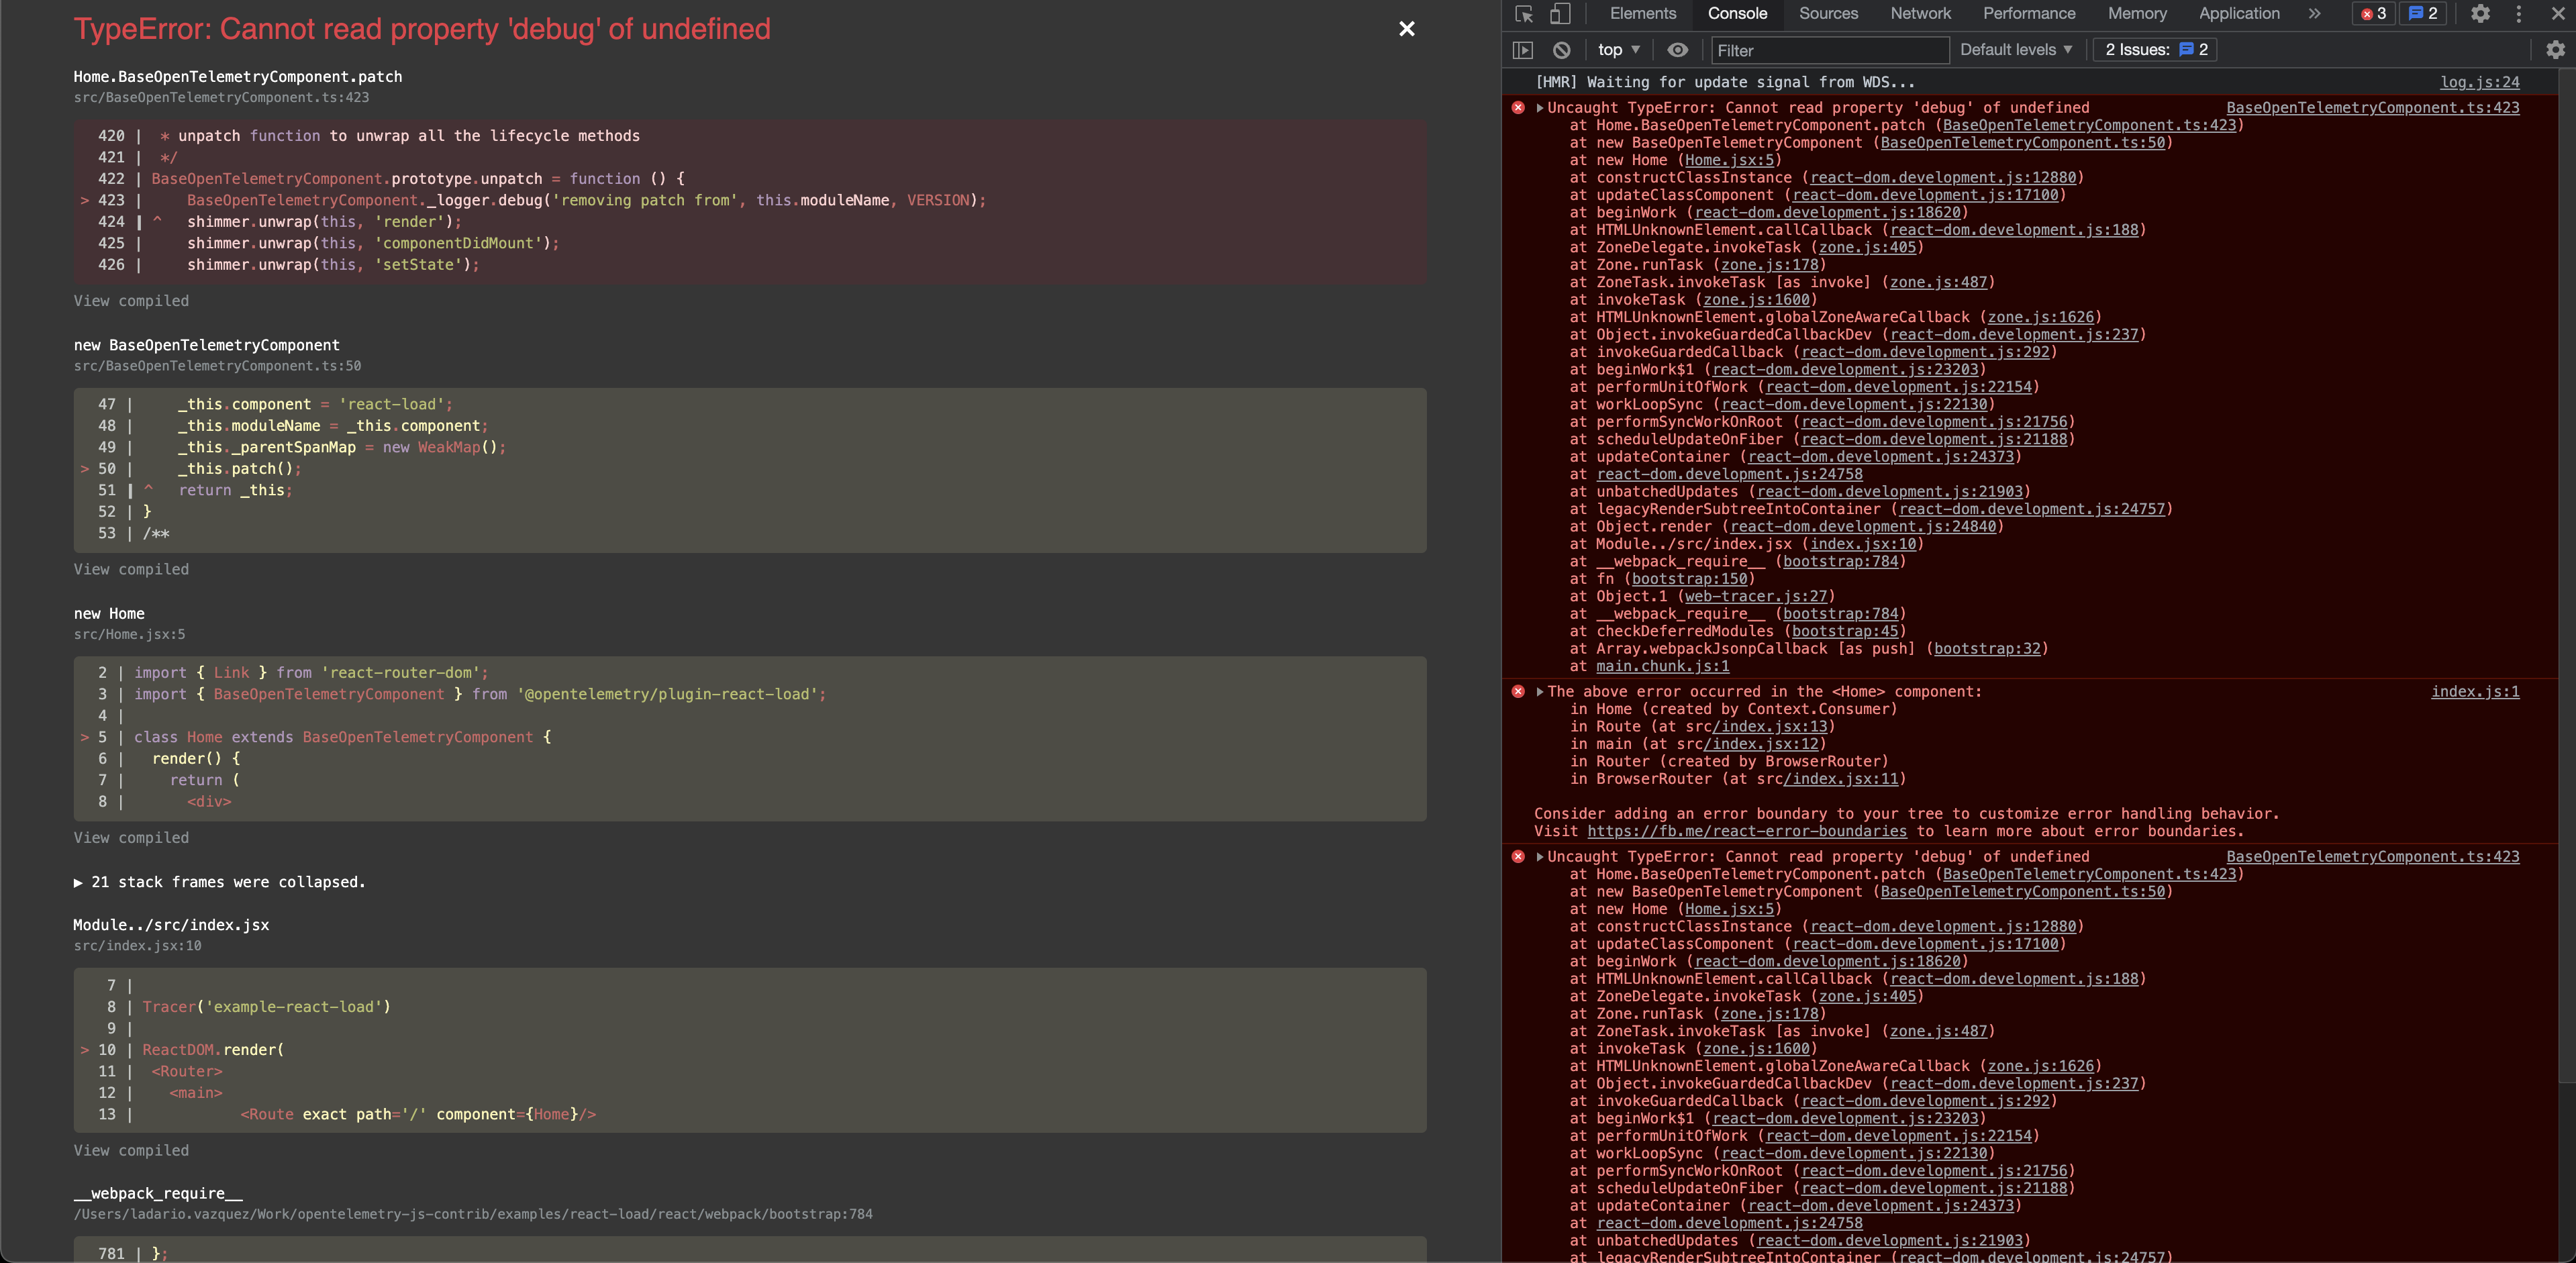Click 'View compiled' under the patch frame

point(131,301)
